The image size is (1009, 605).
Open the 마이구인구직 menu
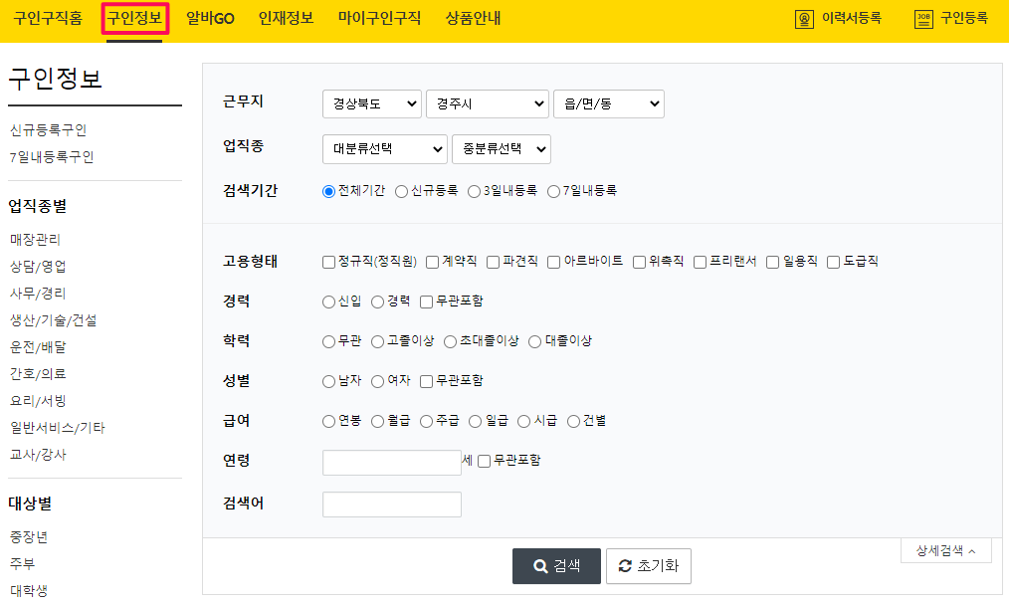tap(380, 19)
